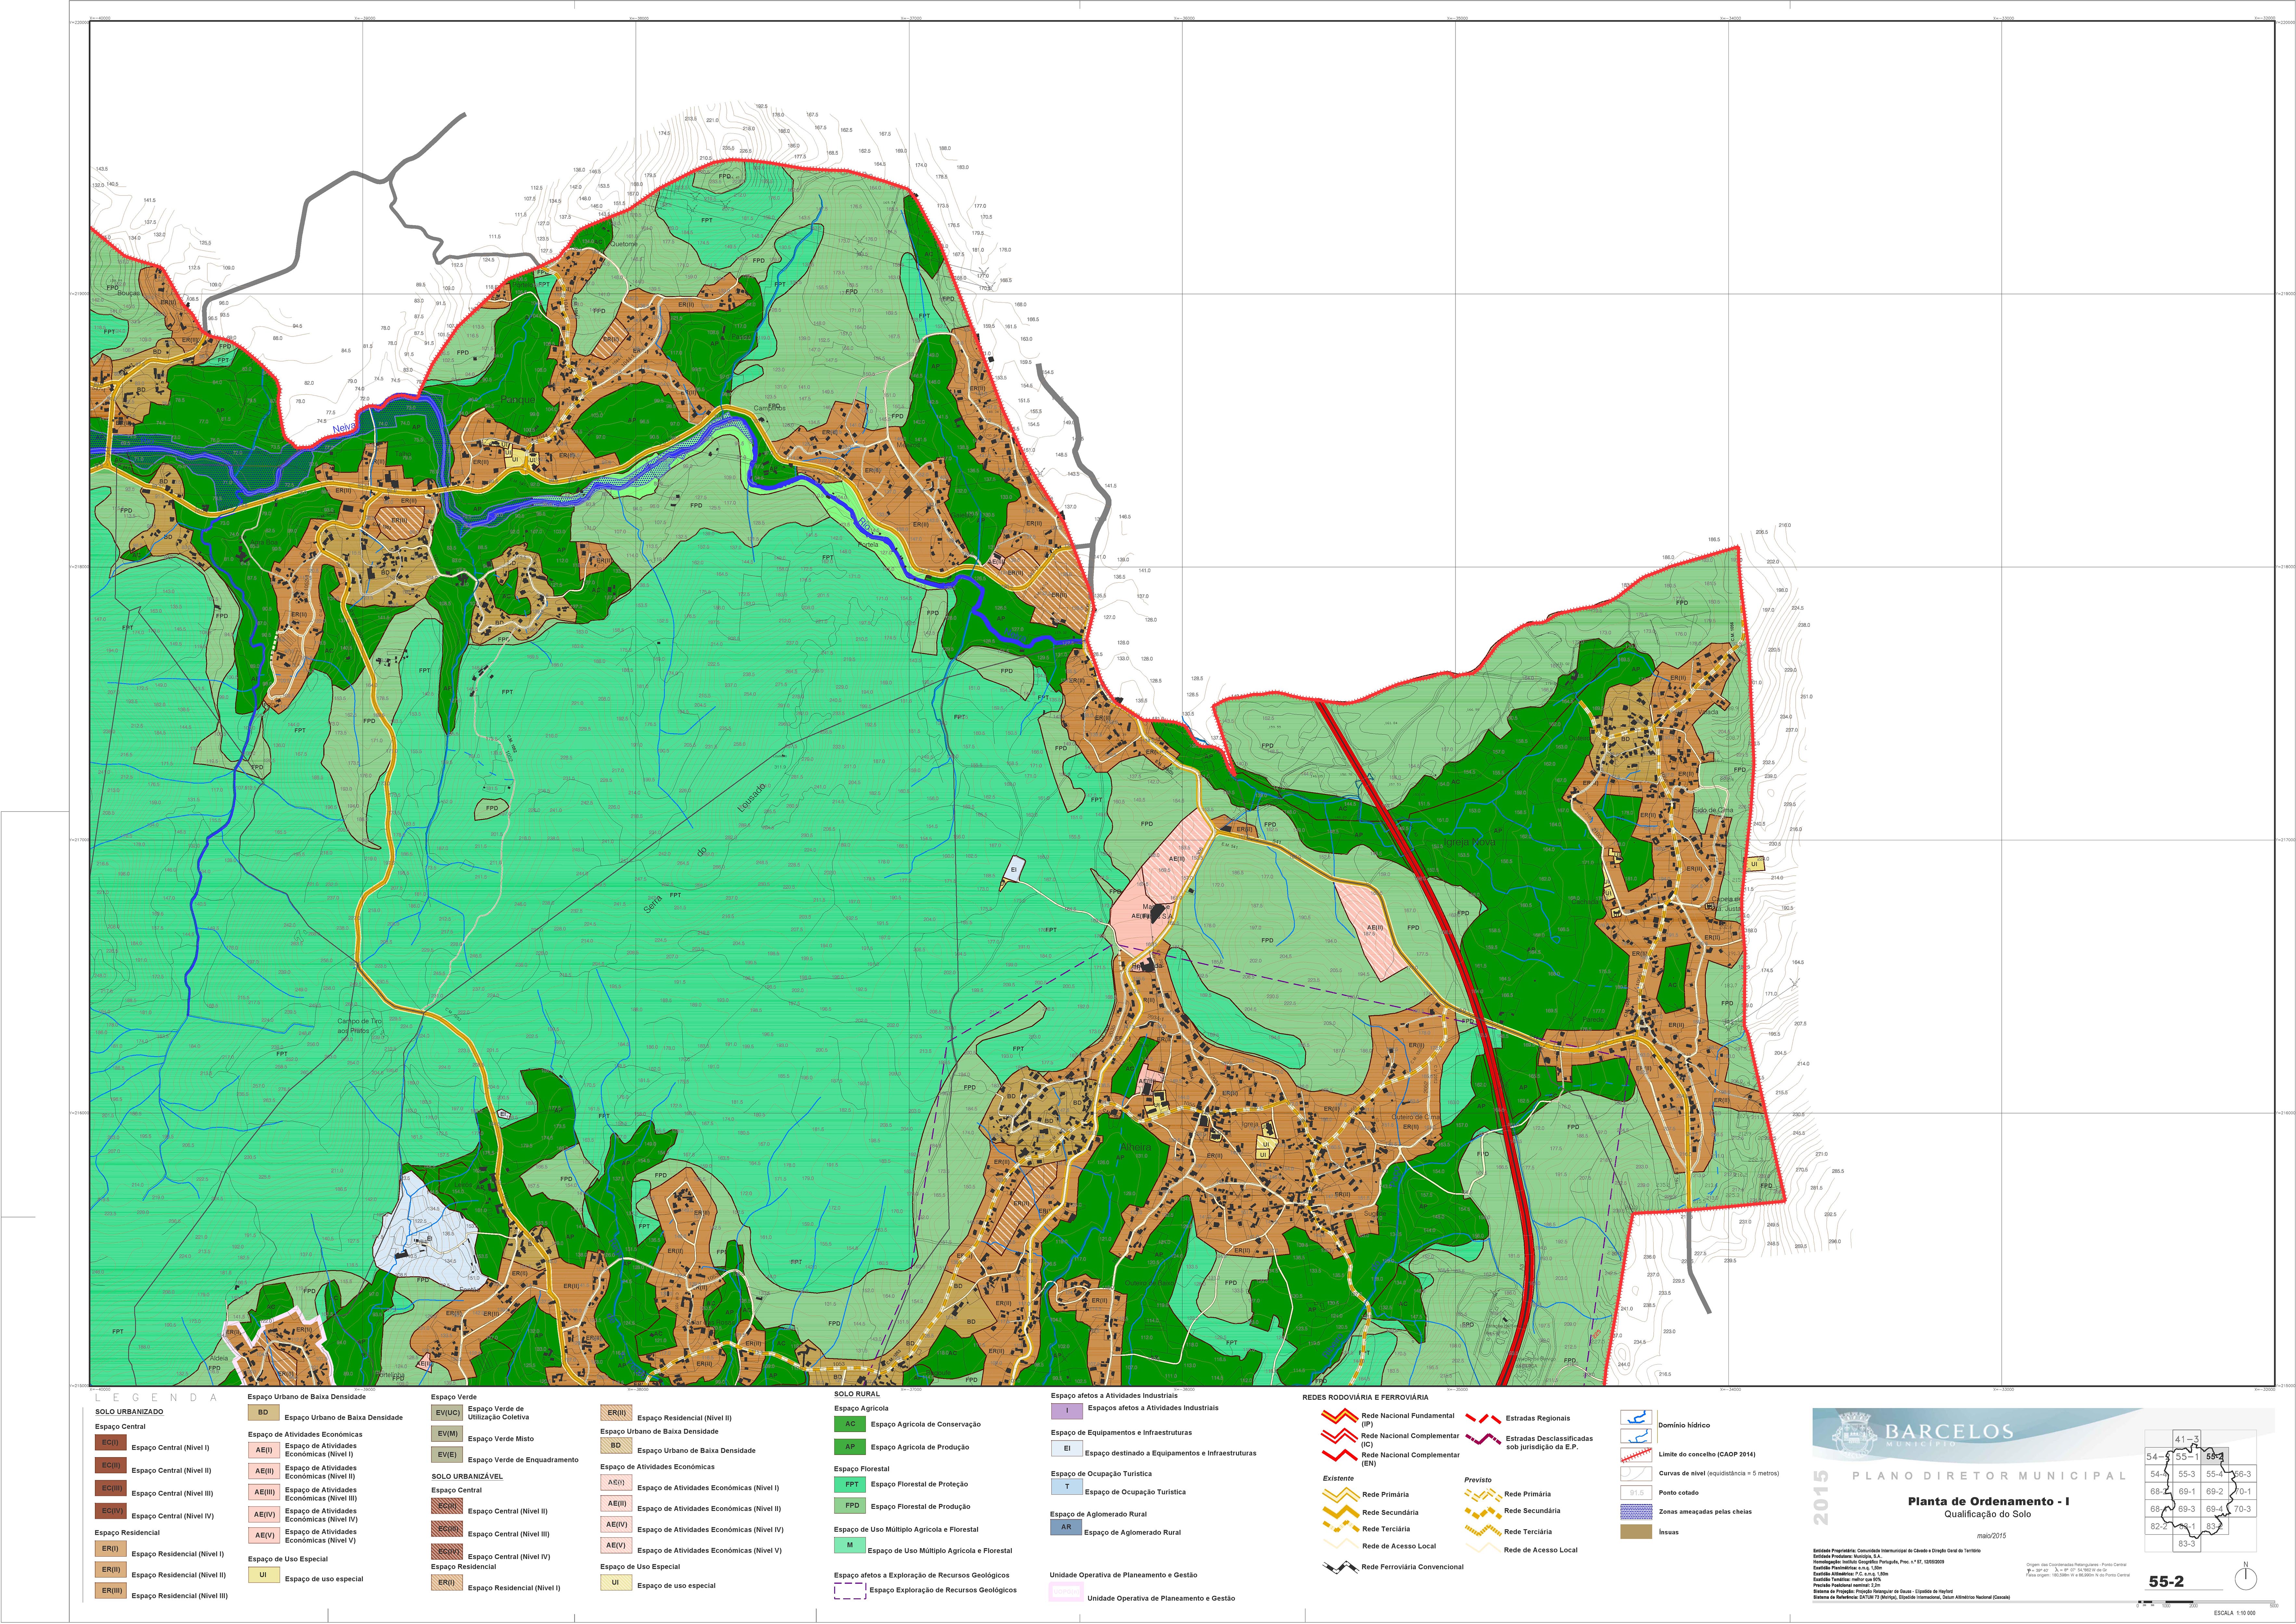Select sheet 55-4 in the index grid

2215,1474
